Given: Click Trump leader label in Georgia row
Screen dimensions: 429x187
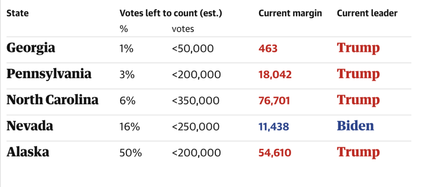Looking at the screenshot, I should pos(358,48).
